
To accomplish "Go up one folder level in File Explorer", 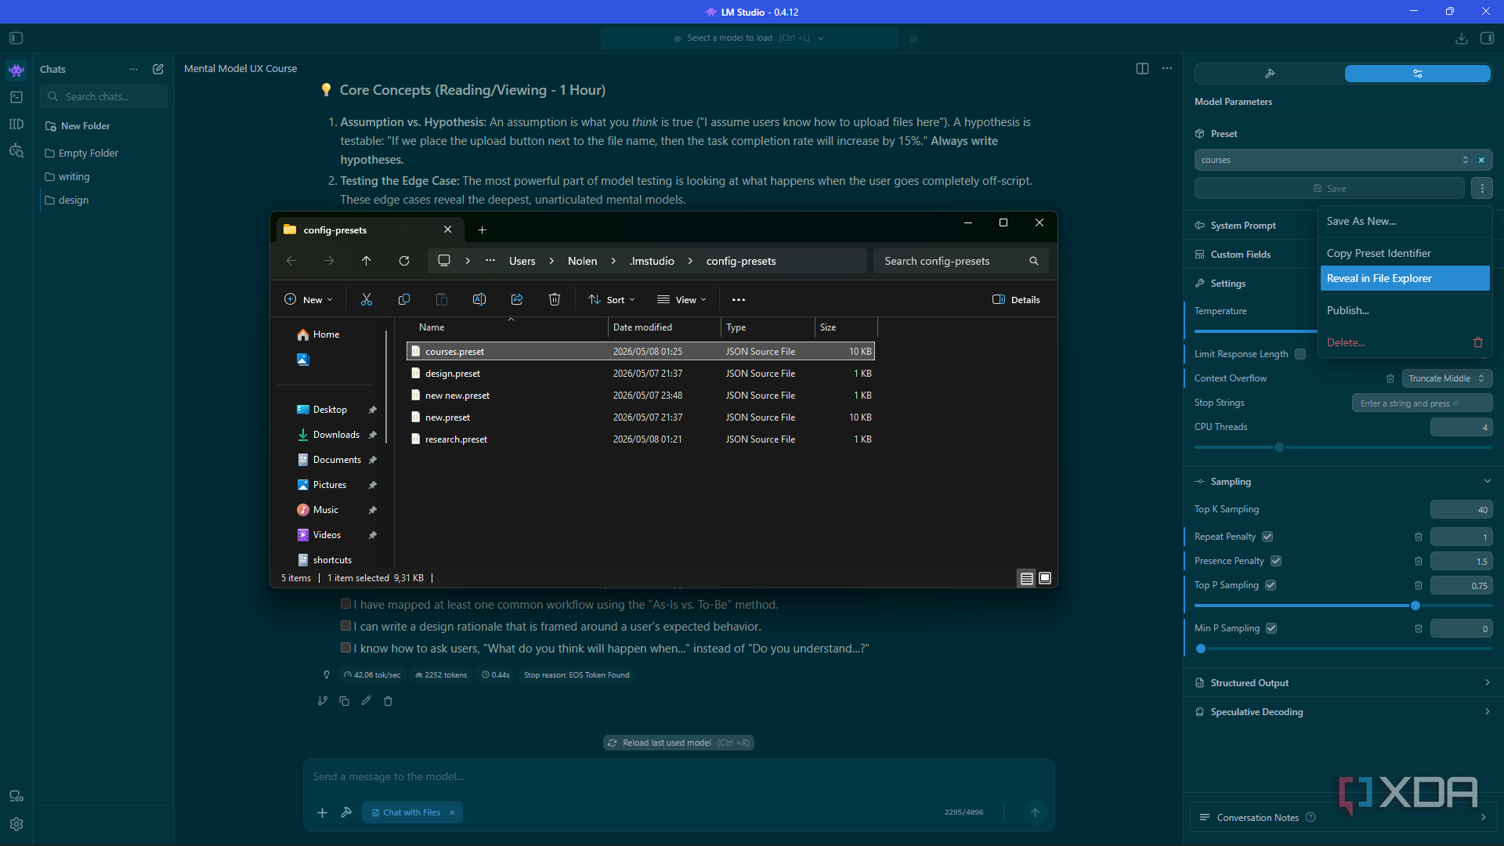I will click(367, 261).
